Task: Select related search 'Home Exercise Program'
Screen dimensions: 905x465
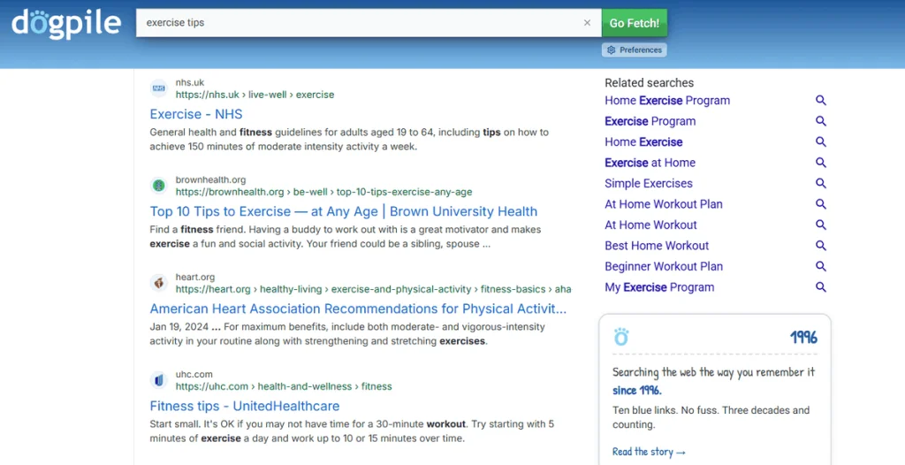Action: click(x=667, y=101)
